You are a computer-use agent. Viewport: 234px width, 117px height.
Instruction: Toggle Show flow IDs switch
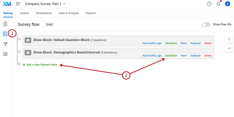click(x=206, y=25)
